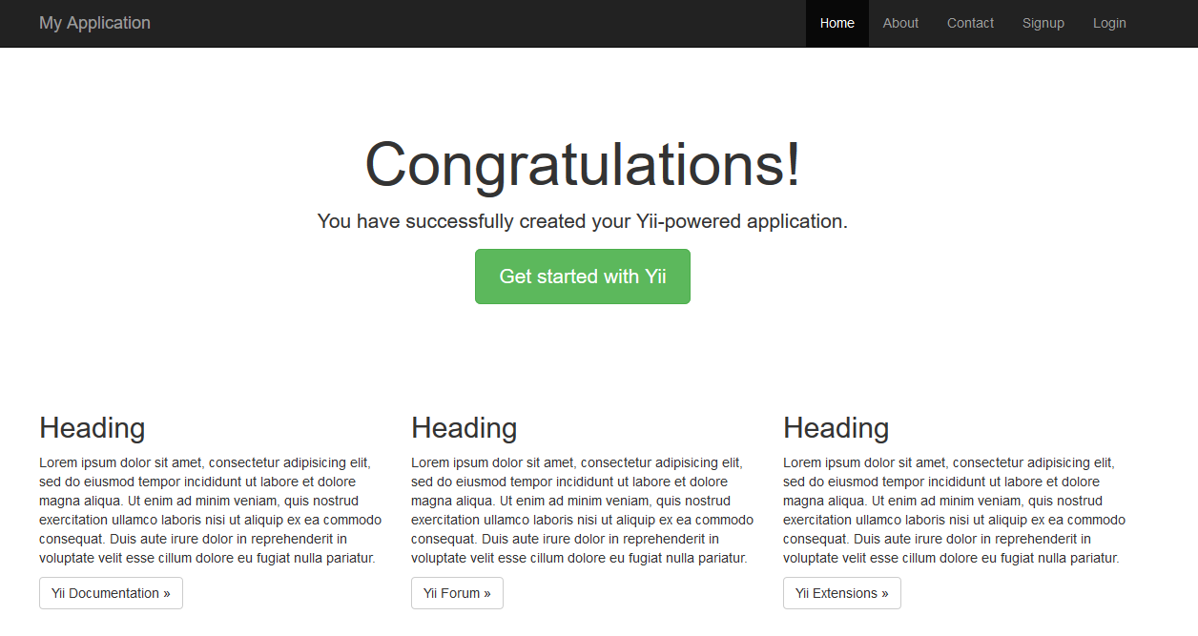Click the Lorem ipsum paragraph above Yii Forum

tap(583, 510)
